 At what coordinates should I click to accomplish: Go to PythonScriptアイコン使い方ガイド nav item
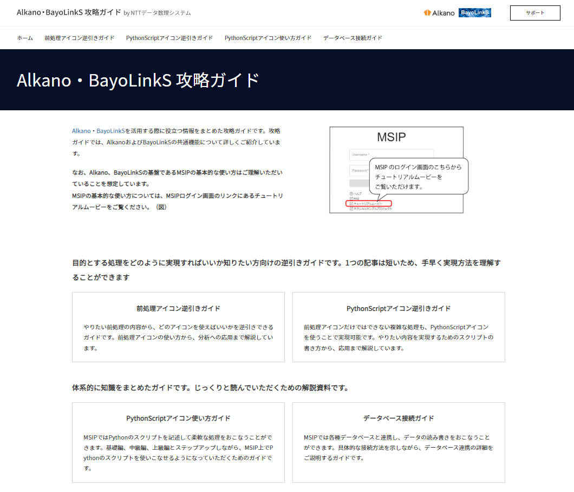point(268,38)
